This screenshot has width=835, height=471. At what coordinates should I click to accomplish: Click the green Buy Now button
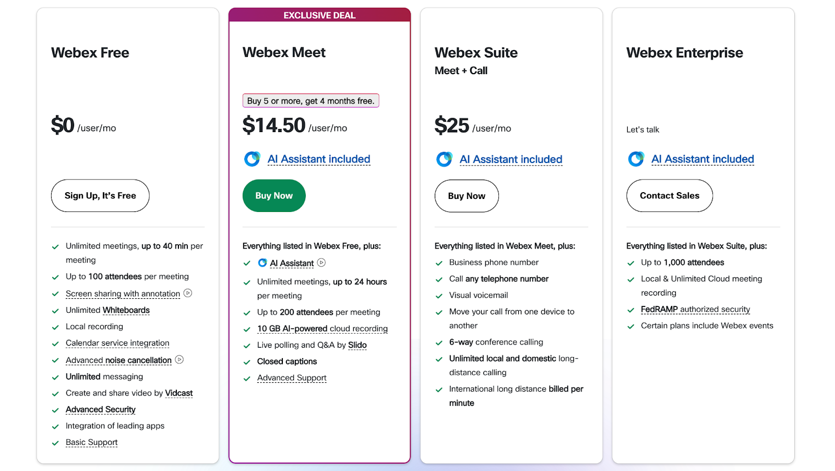(274, 196)
